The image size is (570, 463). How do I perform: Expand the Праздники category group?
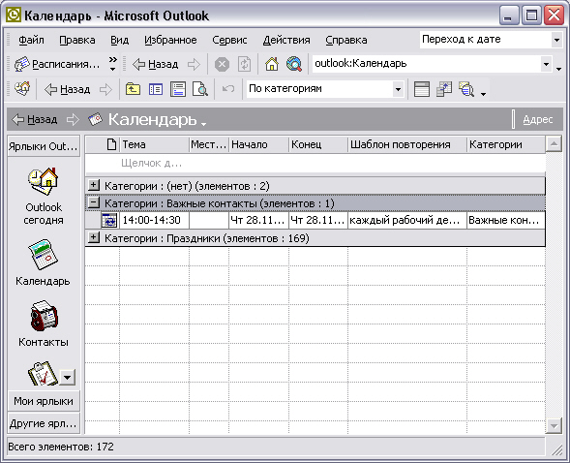94,238
